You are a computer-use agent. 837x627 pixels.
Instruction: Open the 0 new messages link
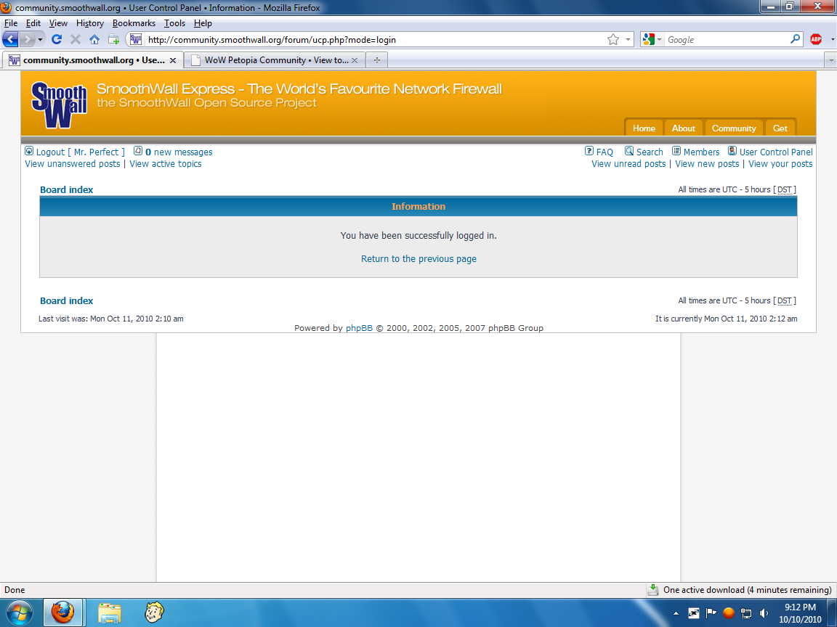tap(179, 152)
